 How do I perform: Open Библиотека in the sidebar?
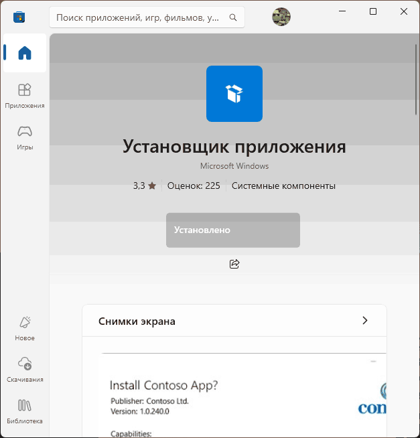pyautogui.click(x=25, y=411)
